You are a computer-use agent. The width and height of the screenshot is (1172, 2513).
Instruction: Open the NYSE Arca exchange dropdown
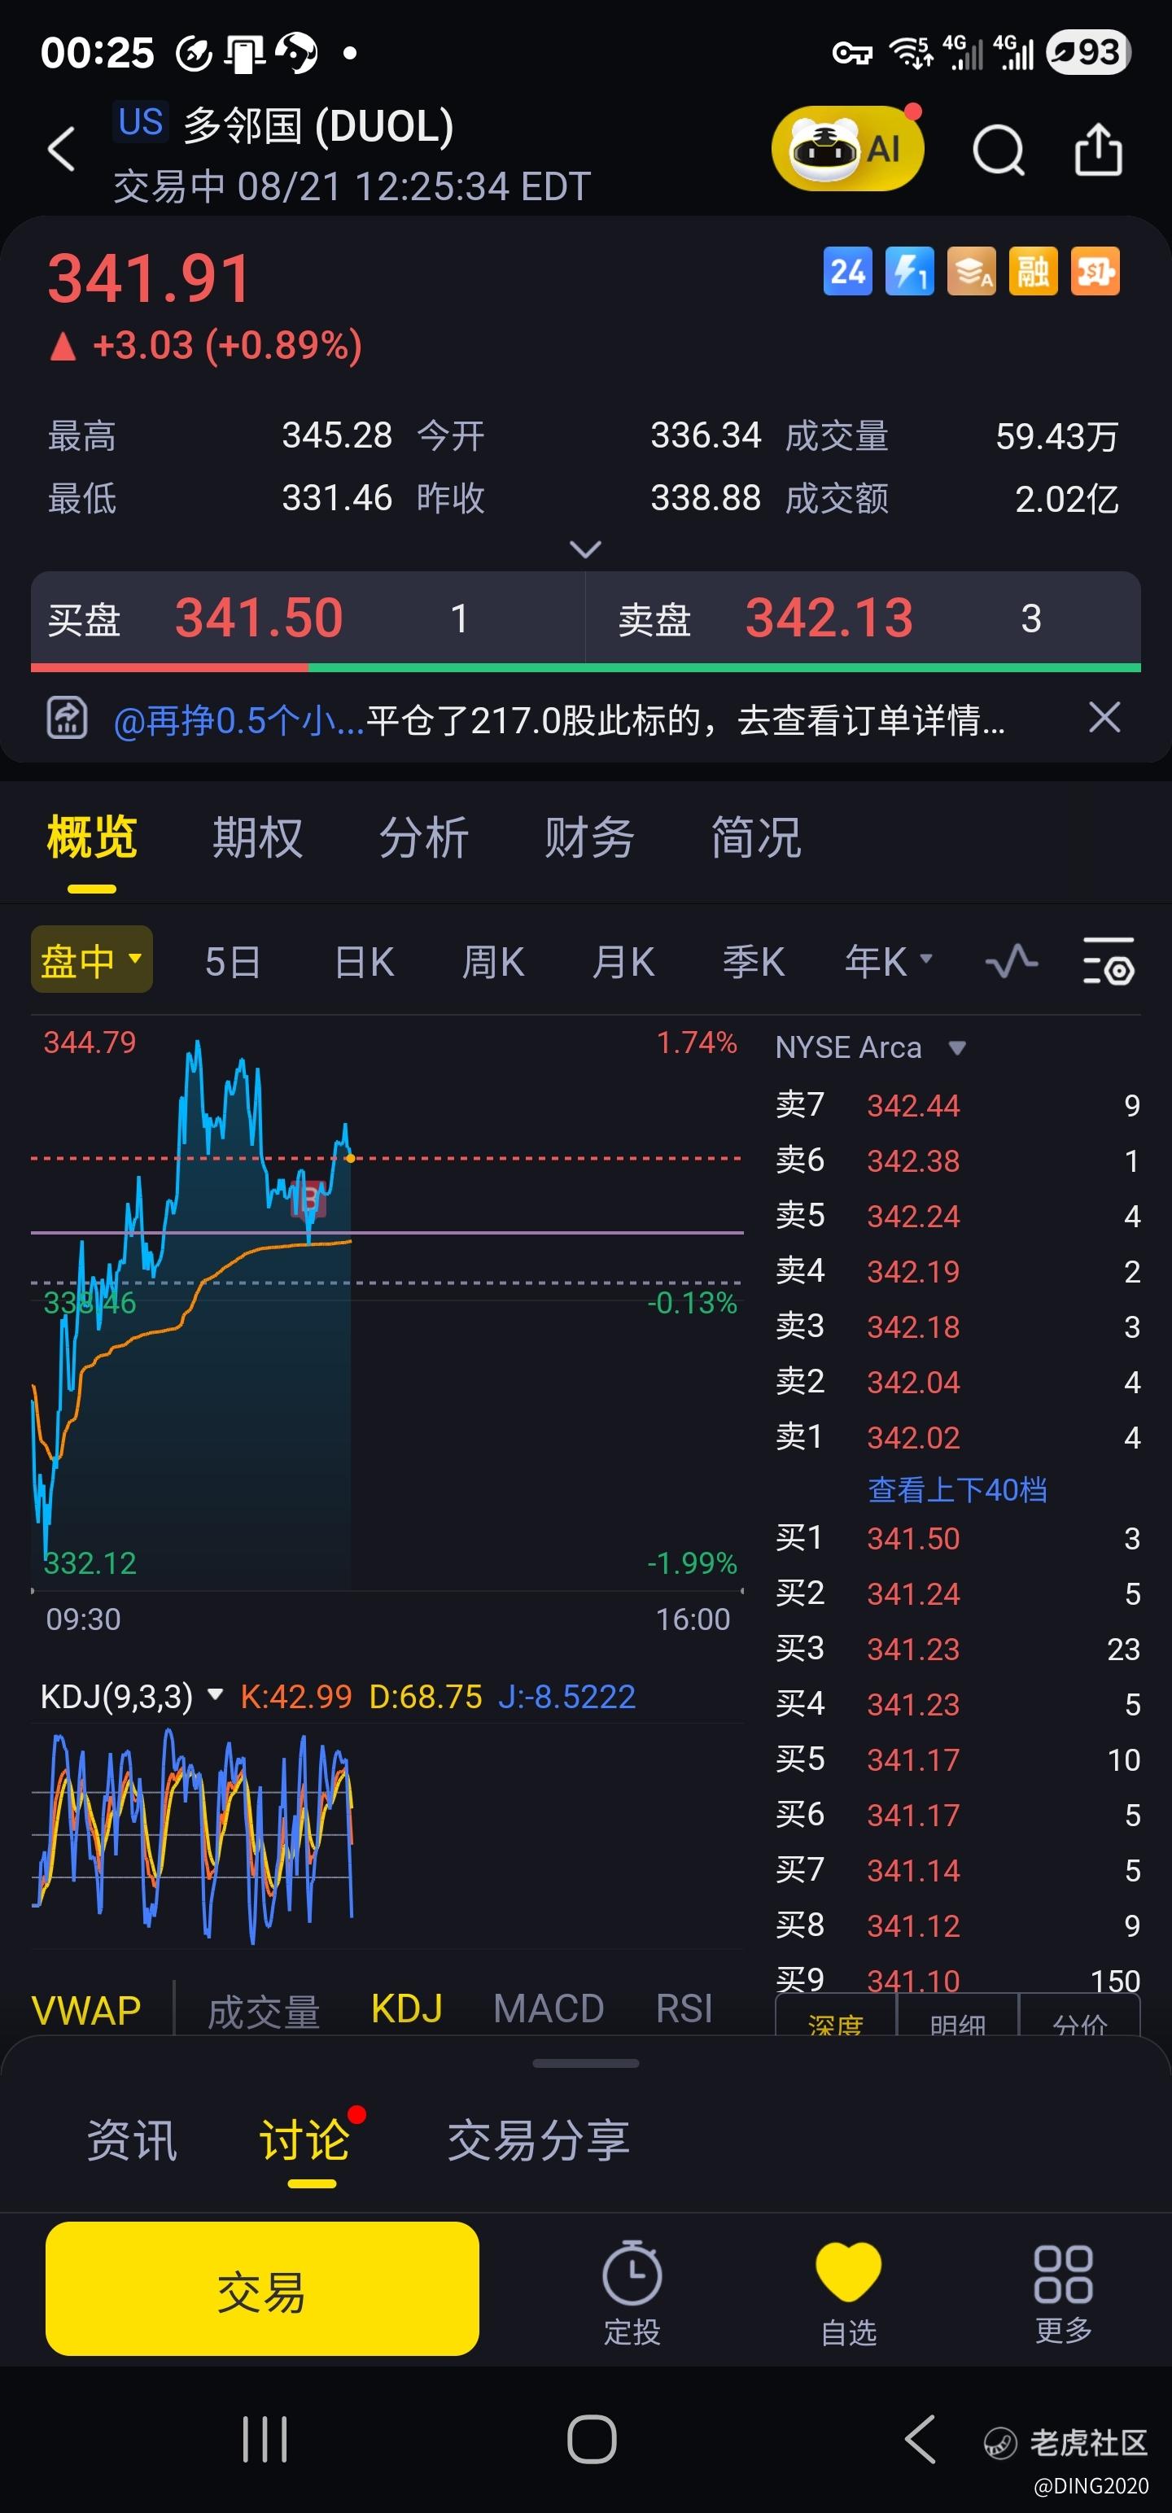coord(871,1047)
